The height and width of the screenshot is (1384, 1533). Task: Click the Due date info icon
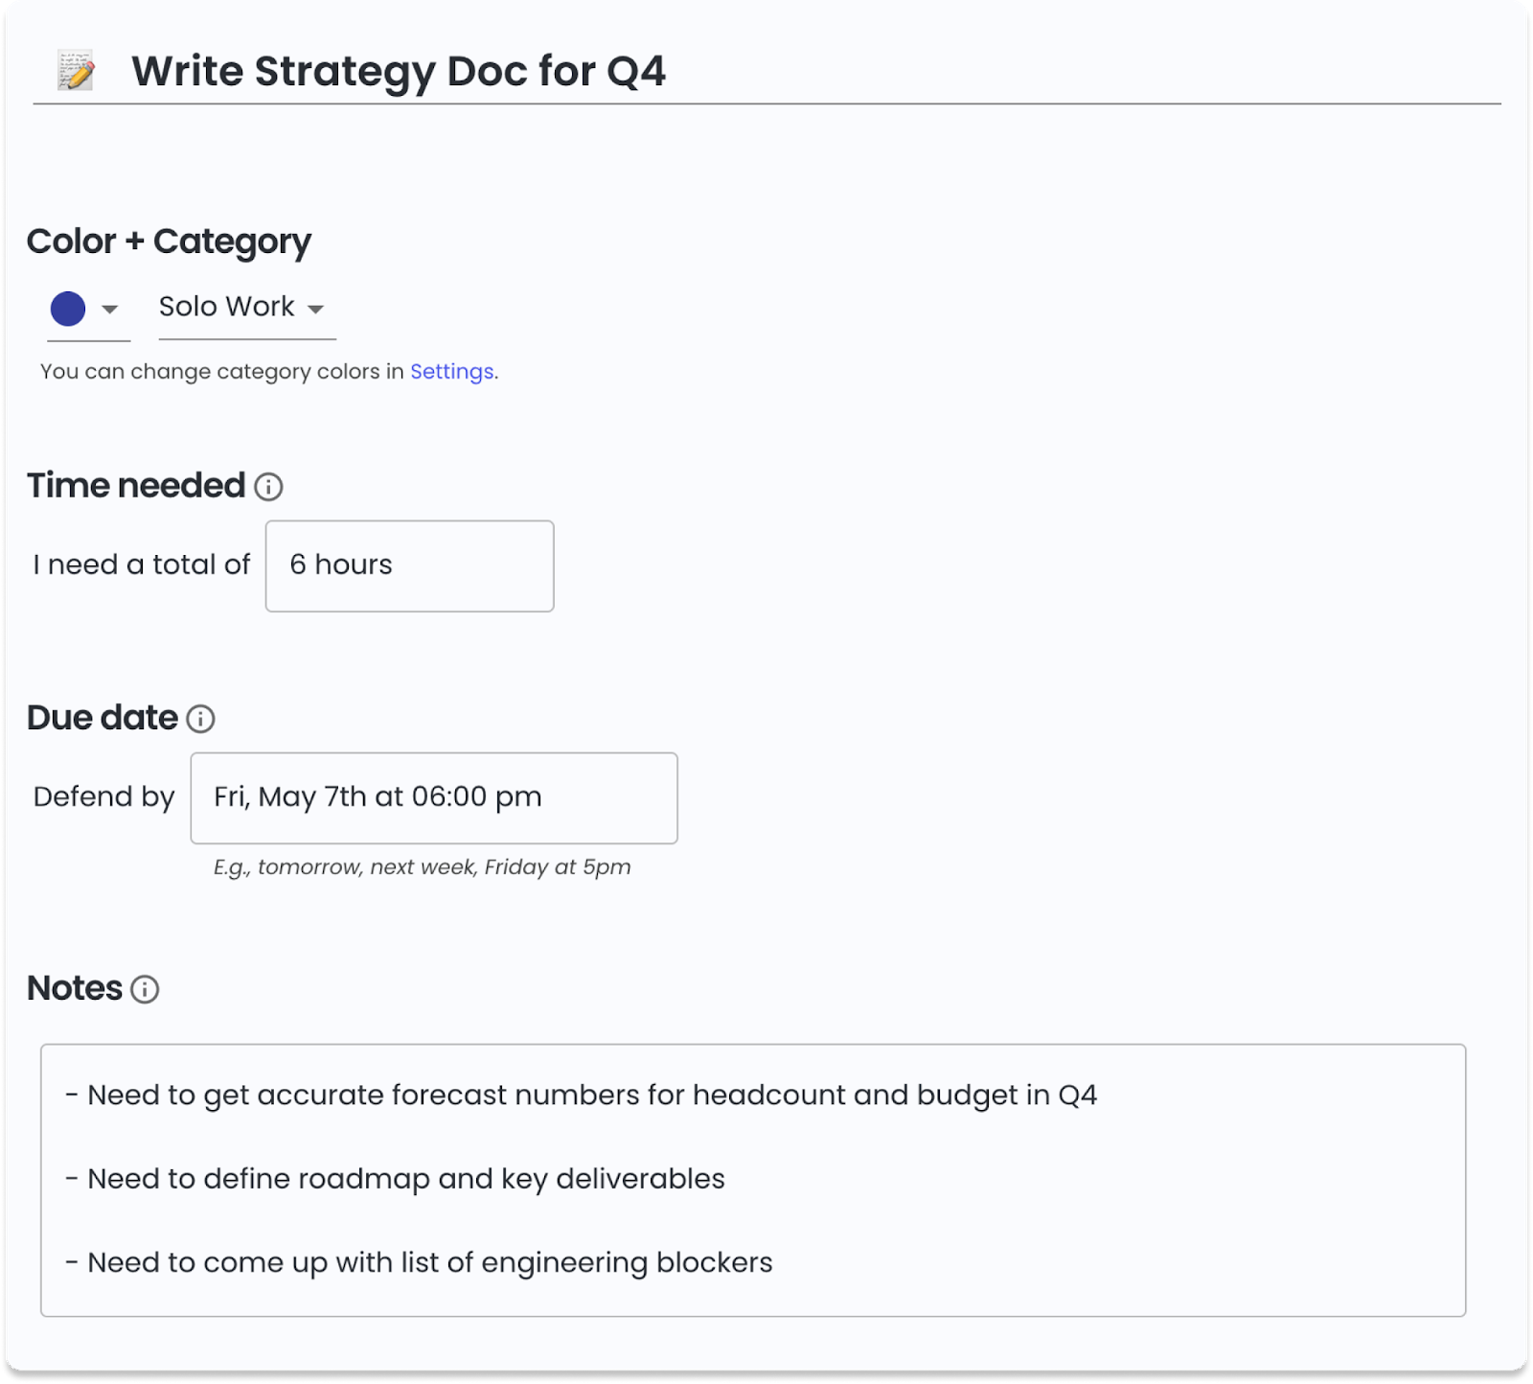[x=200, y=719]
